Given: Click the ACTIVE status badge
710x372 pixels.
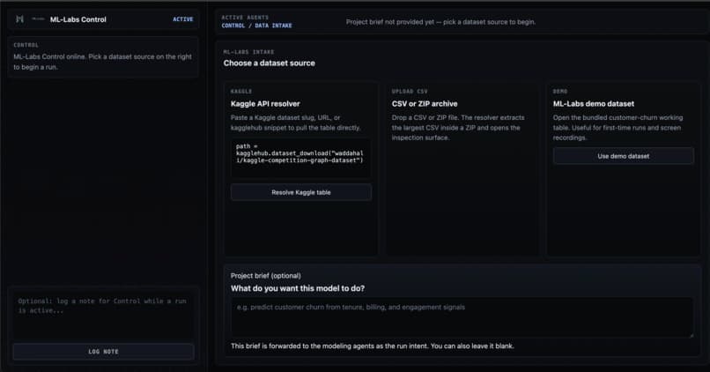Looking at the screenshot, I should [183, 19].
